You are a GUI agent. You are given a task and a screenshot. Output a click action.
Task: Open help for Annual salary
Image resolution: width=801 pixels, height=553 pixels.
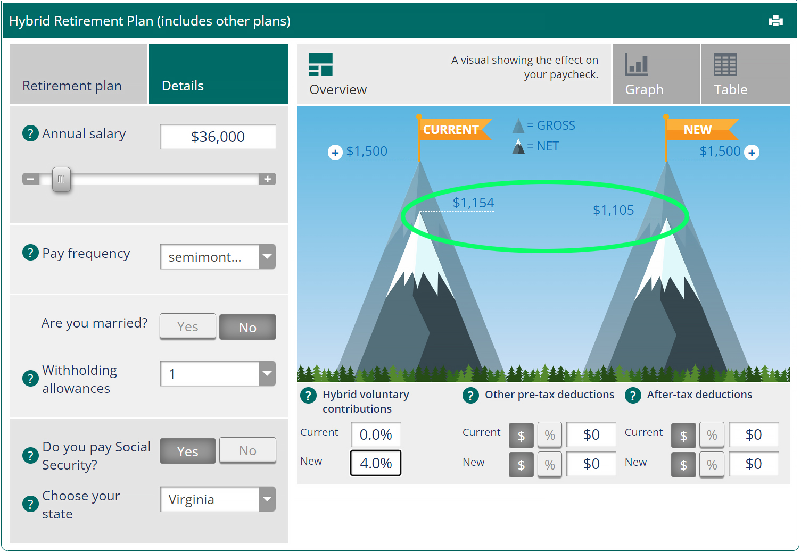(x=30, y=133)
